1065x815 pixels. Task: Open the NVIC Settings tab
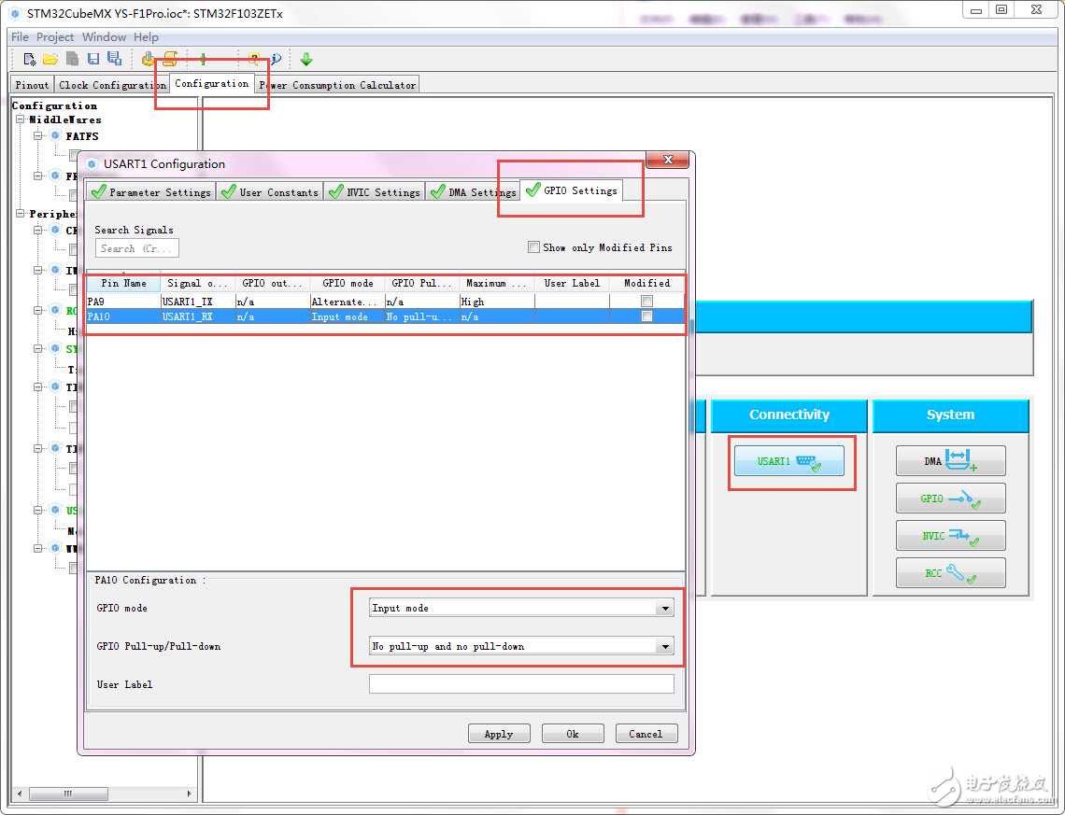point(375,192)
